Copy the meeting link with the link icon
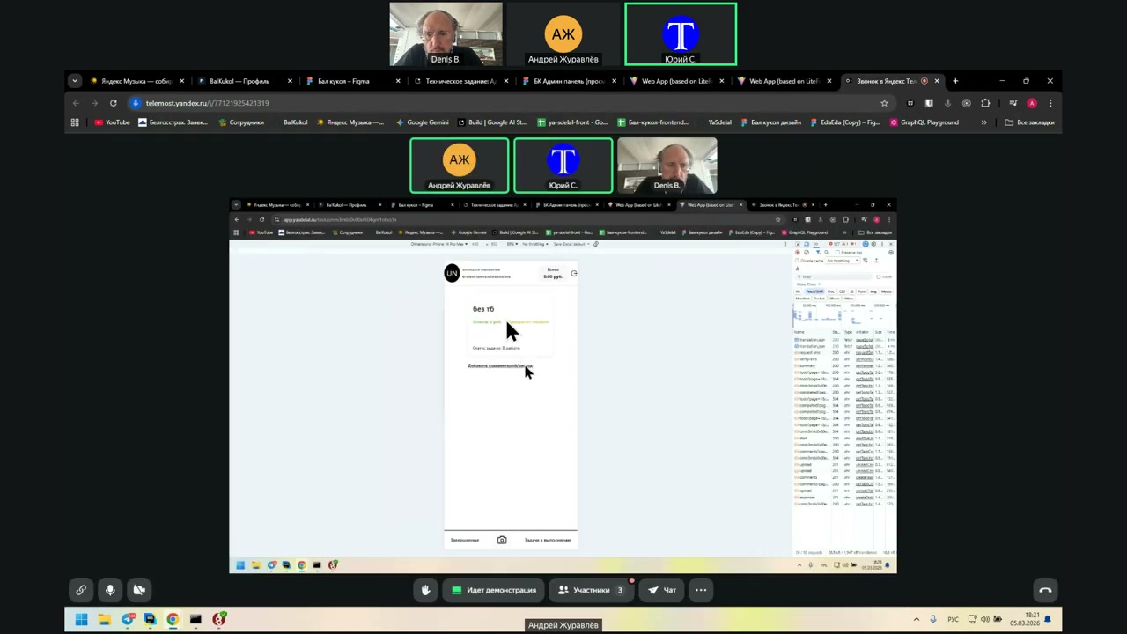 coord(81,590)
